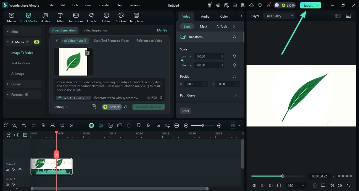The width and height of the screenshot is (359, 191).
Task: Select AI Image in sidebar
Action: point(18,74)
